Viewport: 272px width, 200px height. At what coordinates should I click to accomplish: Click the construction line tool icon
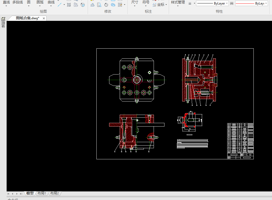point(60,5)
